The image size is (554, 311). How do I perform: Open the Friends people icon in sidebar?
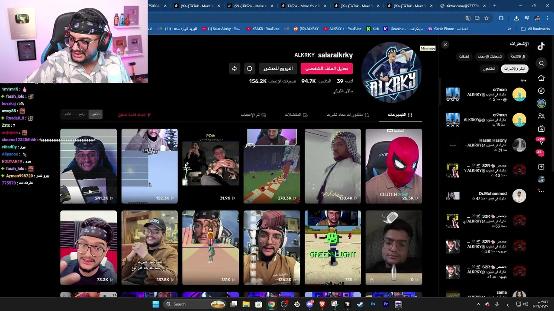coord(541,116)
